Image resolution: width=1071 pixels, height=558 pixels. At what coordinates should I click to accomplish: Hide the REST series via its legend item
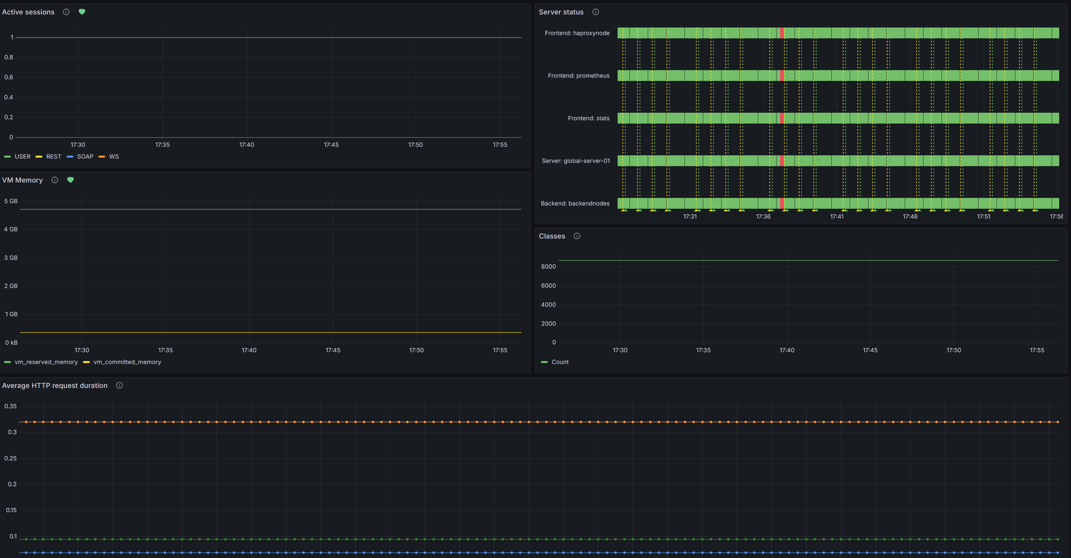pyautogui.click(x=54, y=157)
